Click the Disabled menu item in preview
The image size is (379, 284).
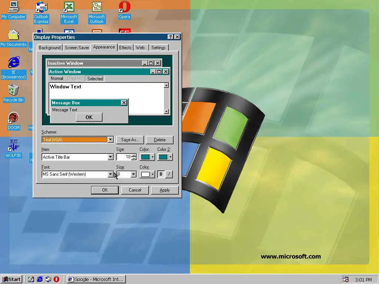click(75, 78)
